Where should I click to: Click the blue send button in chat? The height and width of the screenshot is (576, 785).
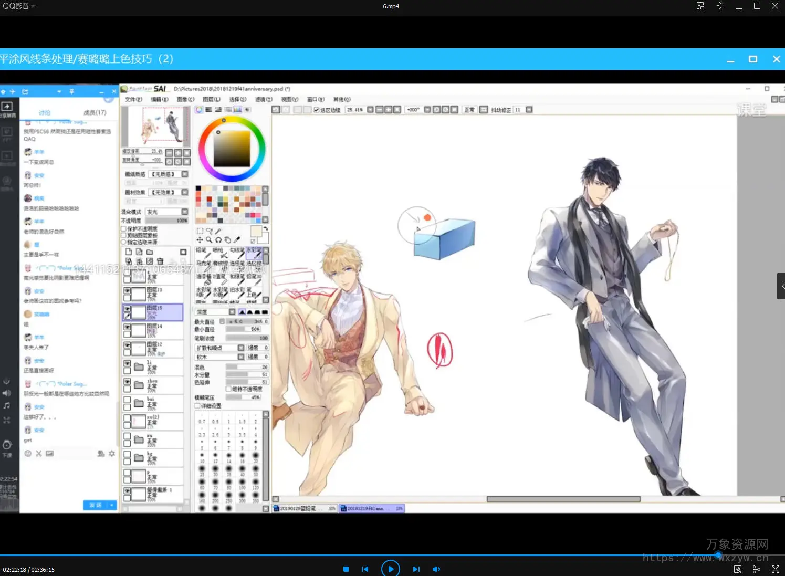pyautogui.click(x=96, y=505)
